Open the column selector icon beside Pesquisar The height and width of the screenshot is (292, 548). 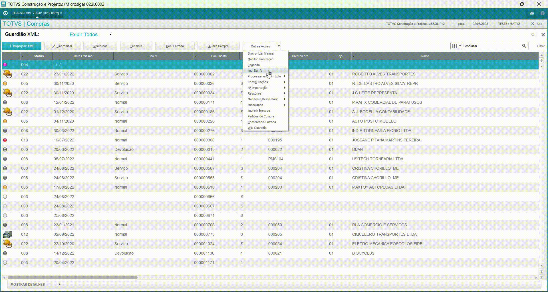tap(456, 46)
